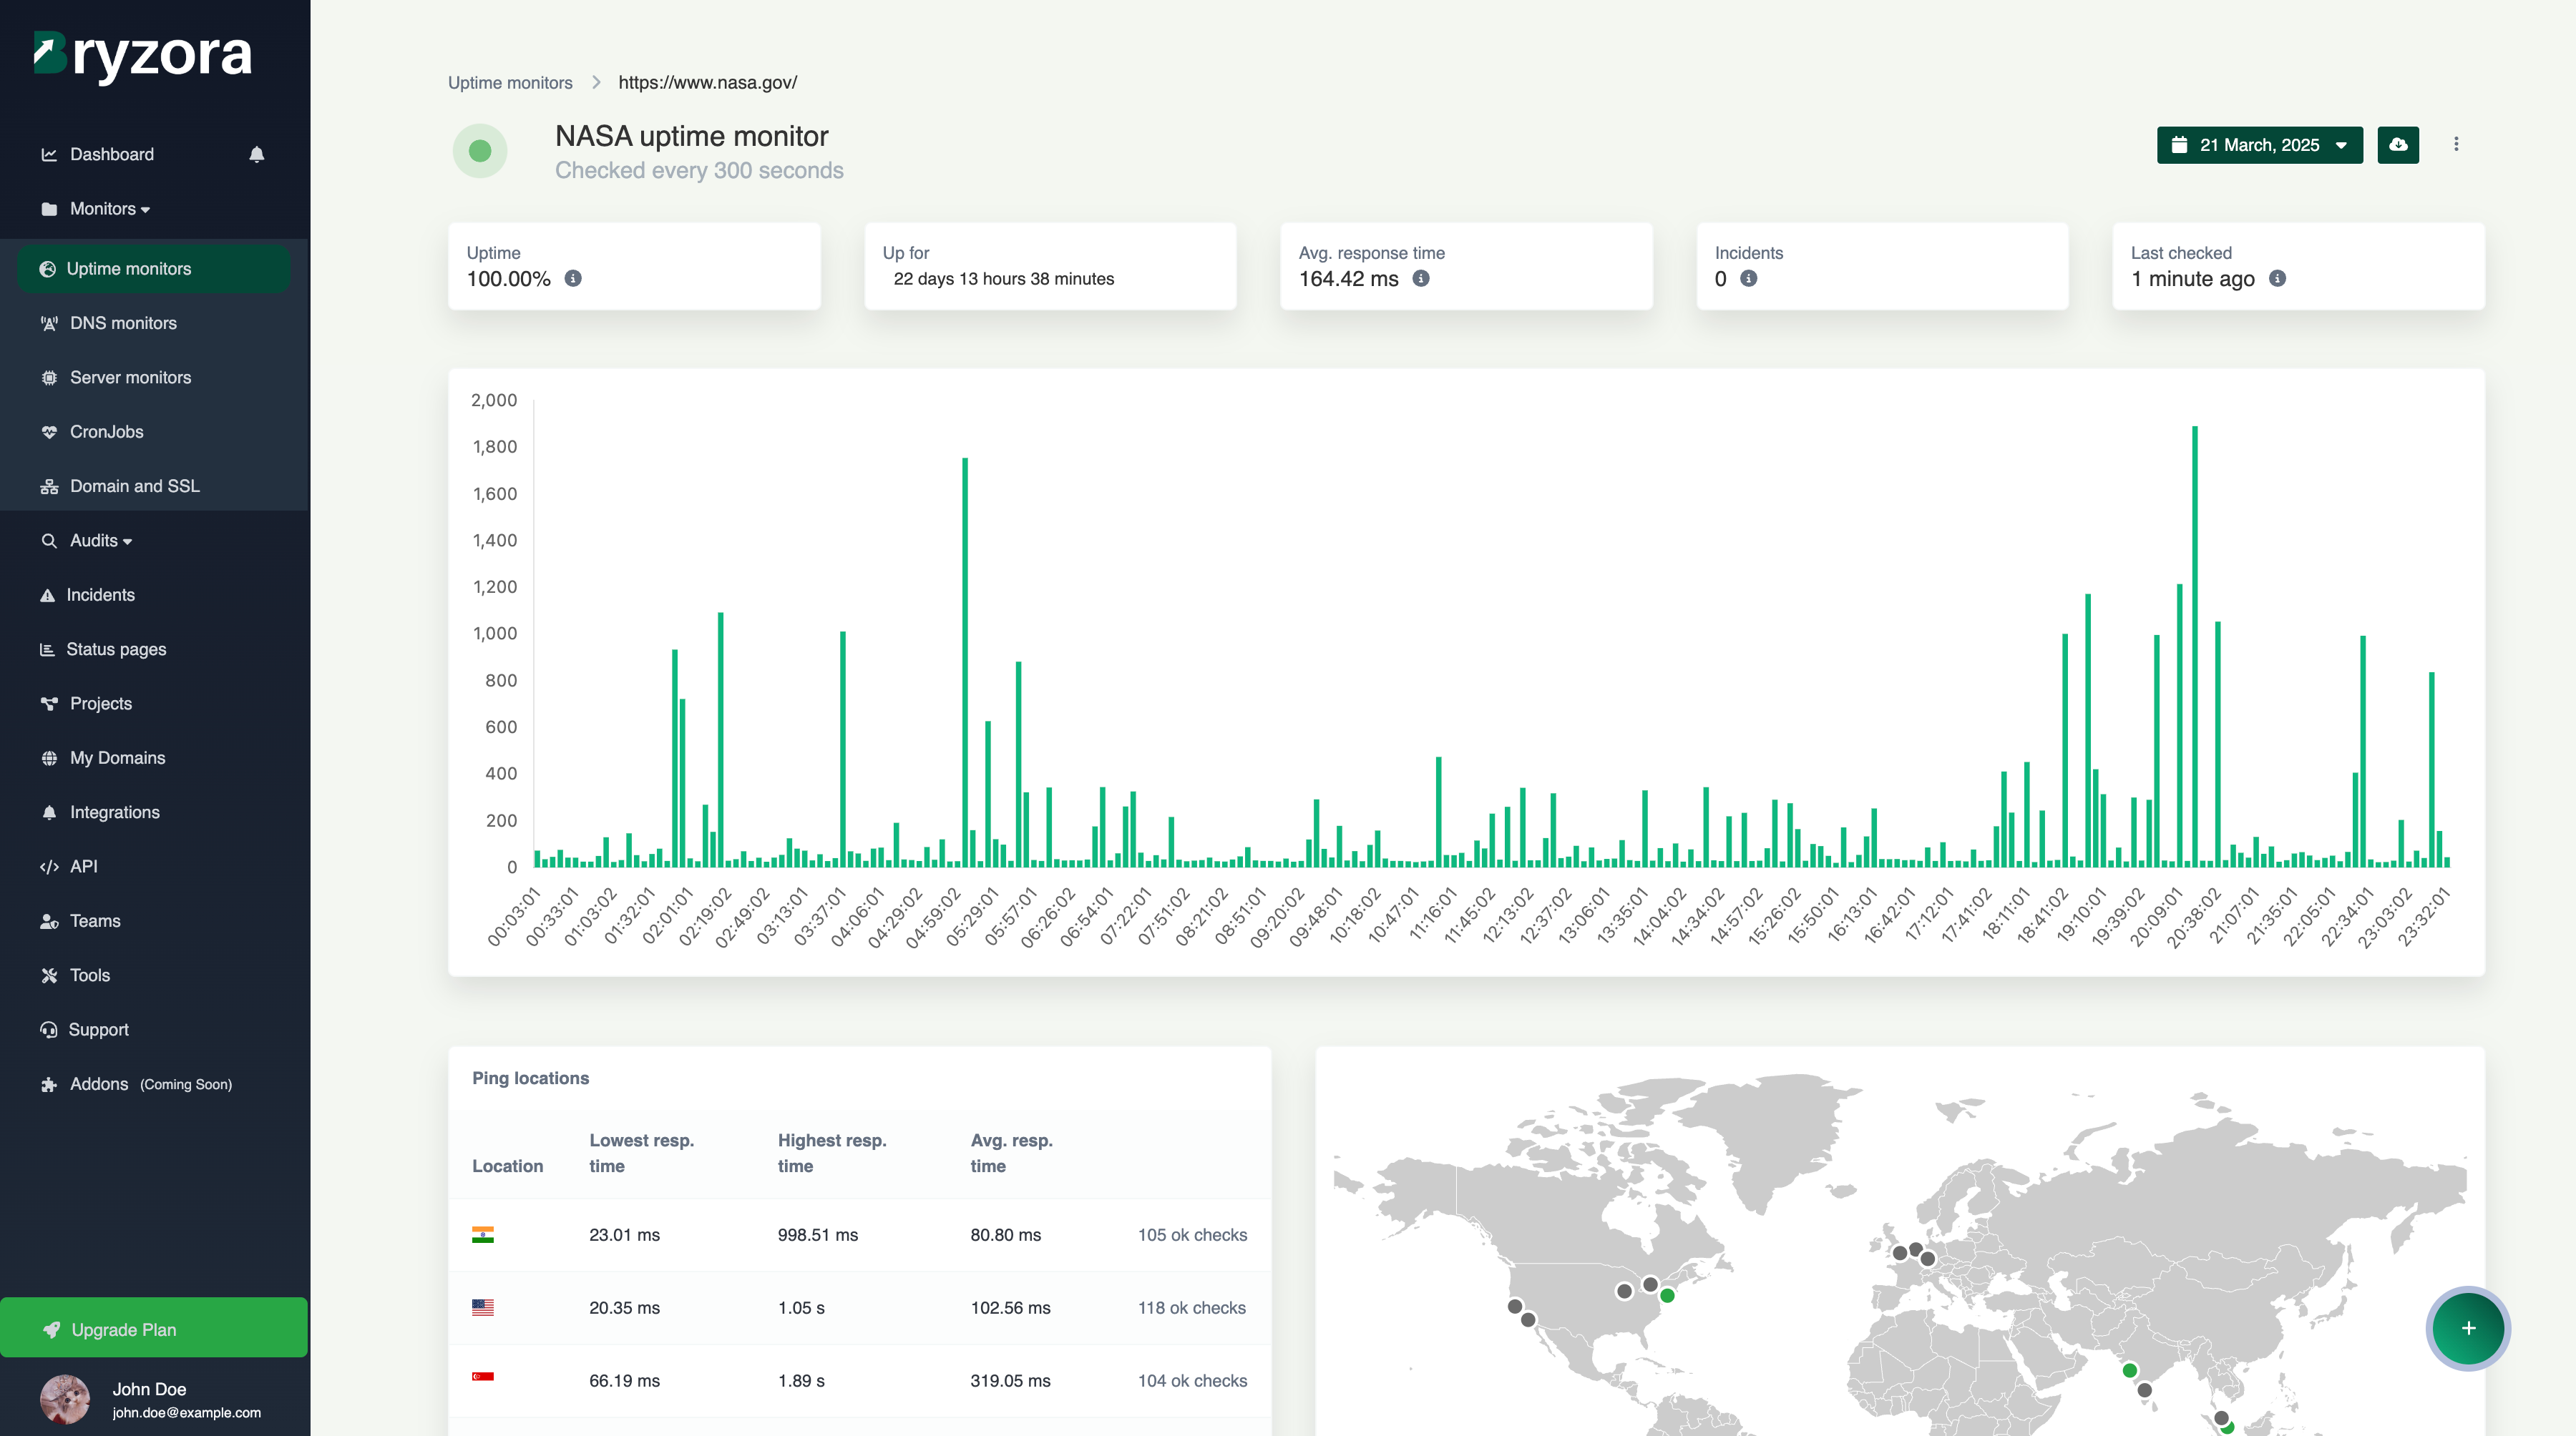
Task: Click the 80.80 ms average value
Action: (1005, 1235)
